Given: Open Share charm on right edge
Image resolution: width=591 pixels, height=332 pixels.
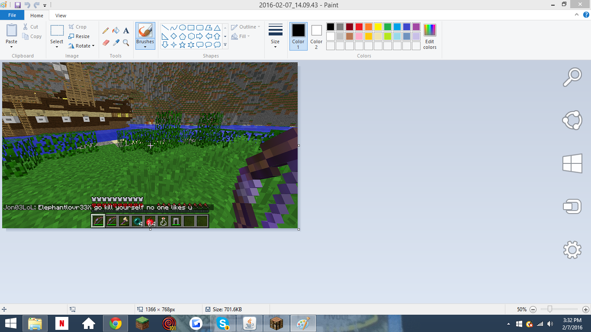Looking at the screenshot, I should point(572,121).
